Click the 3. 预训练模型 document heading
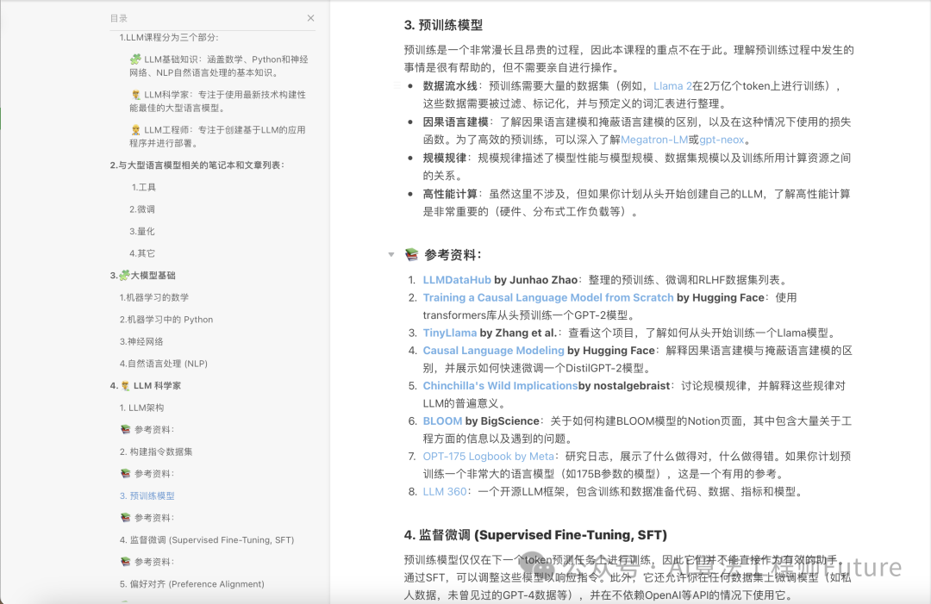The image size is (931, 604). 444,25
